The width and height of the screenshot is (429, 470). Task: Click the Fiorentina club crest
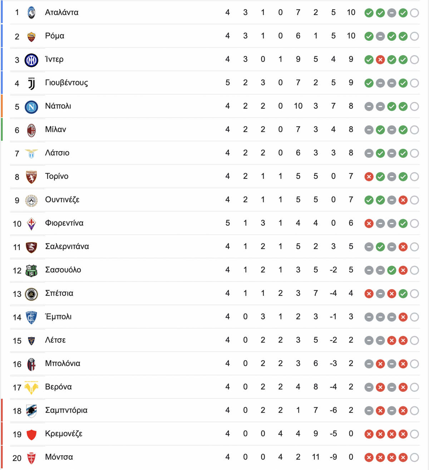pyautogui.click(x=31, y=224)
